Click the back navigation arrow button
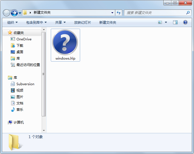The width and height of the screenshot is (194, 154). (6, 13)
